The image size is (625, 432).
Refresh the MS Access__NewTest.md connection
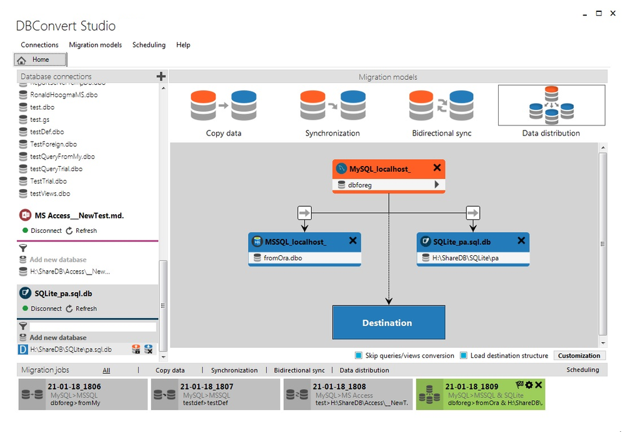(x=81, y=230)
